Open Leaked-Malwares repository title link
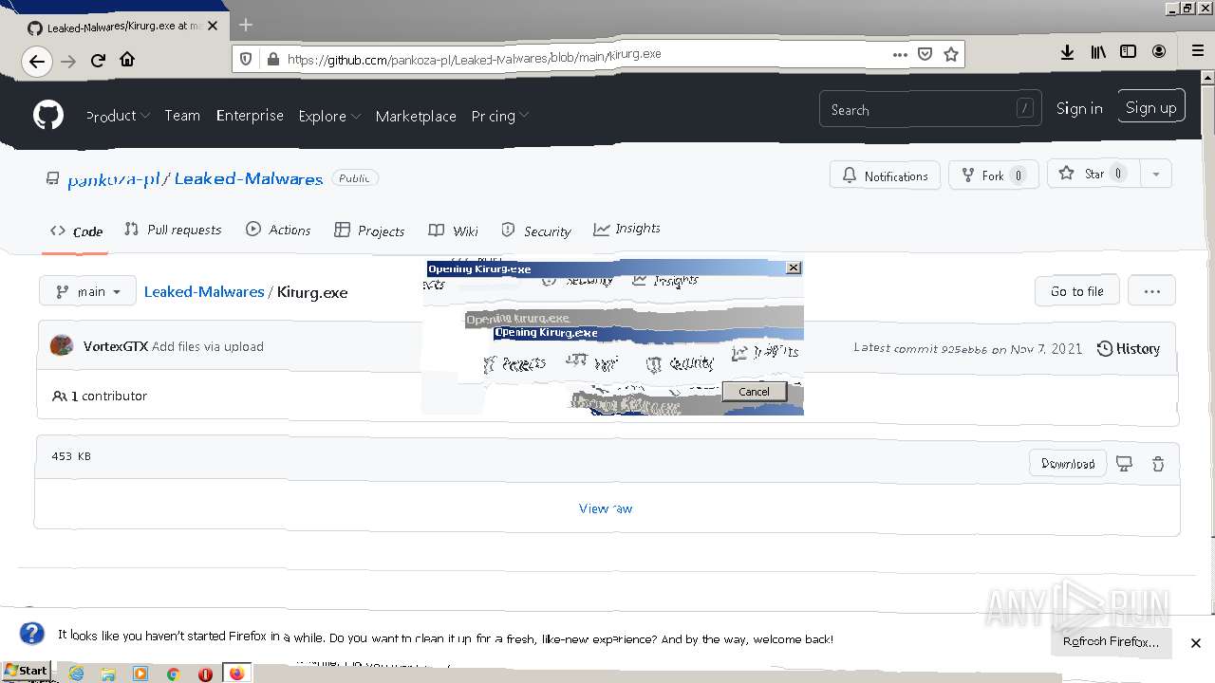The height and width of the screenshot is (683, 1215). tap(249, 178)
